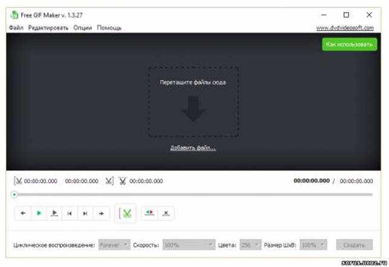
Task: Click the Перетащите файлы сюда drop zone
Action: click(193, 101)
